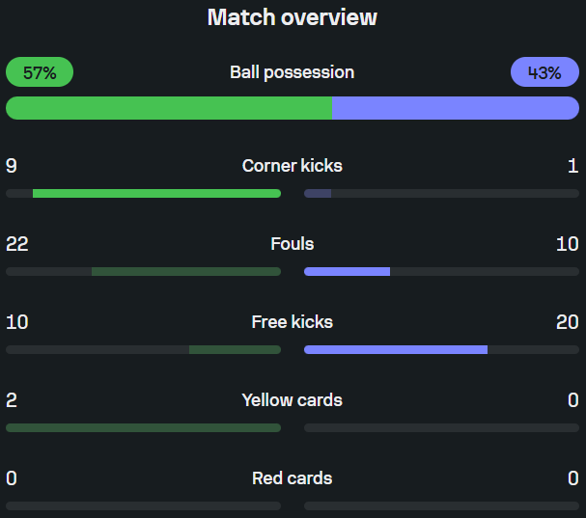Screen dimensions: 586x518
Task: Click the green corner kicks bar
Action: tap(156, 194)
